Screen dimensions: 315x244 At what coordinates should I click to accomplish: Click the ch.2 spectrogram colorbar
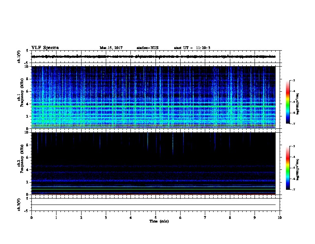288,168
